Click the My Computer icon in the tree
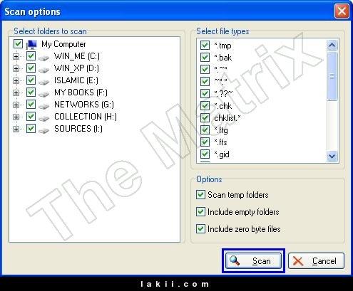 [x=31, y=44]
